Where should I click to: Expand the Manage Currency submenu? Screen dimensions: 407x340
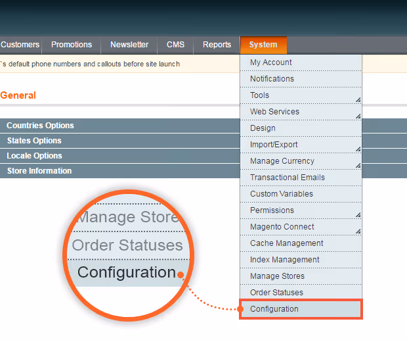[x=301, y=161]
